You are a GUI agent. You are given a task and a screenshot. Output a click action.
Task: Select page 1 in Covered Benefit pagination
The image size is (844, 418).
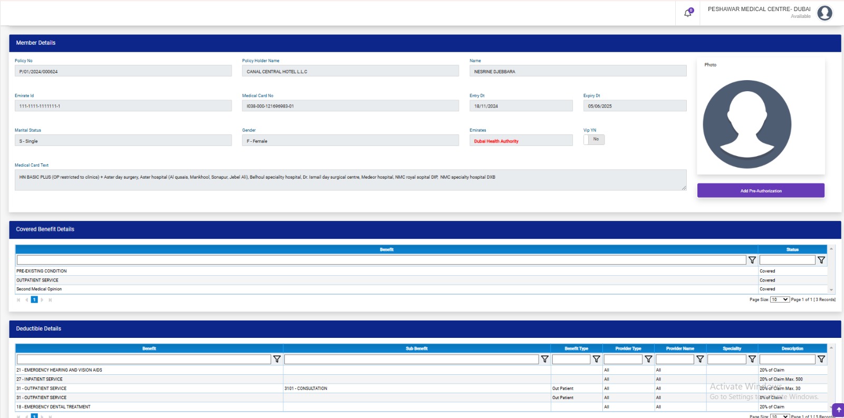click(34, 300)
